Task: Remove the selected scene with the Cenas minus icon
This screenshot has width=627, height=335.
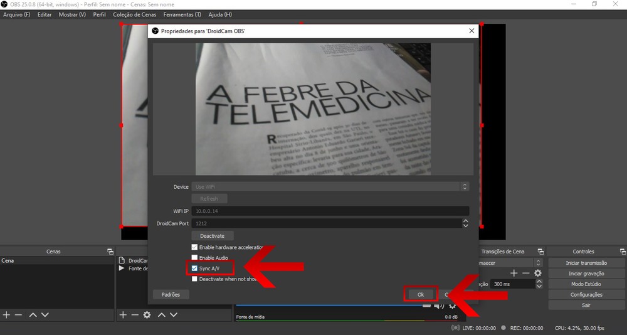Action: [18, 315]
